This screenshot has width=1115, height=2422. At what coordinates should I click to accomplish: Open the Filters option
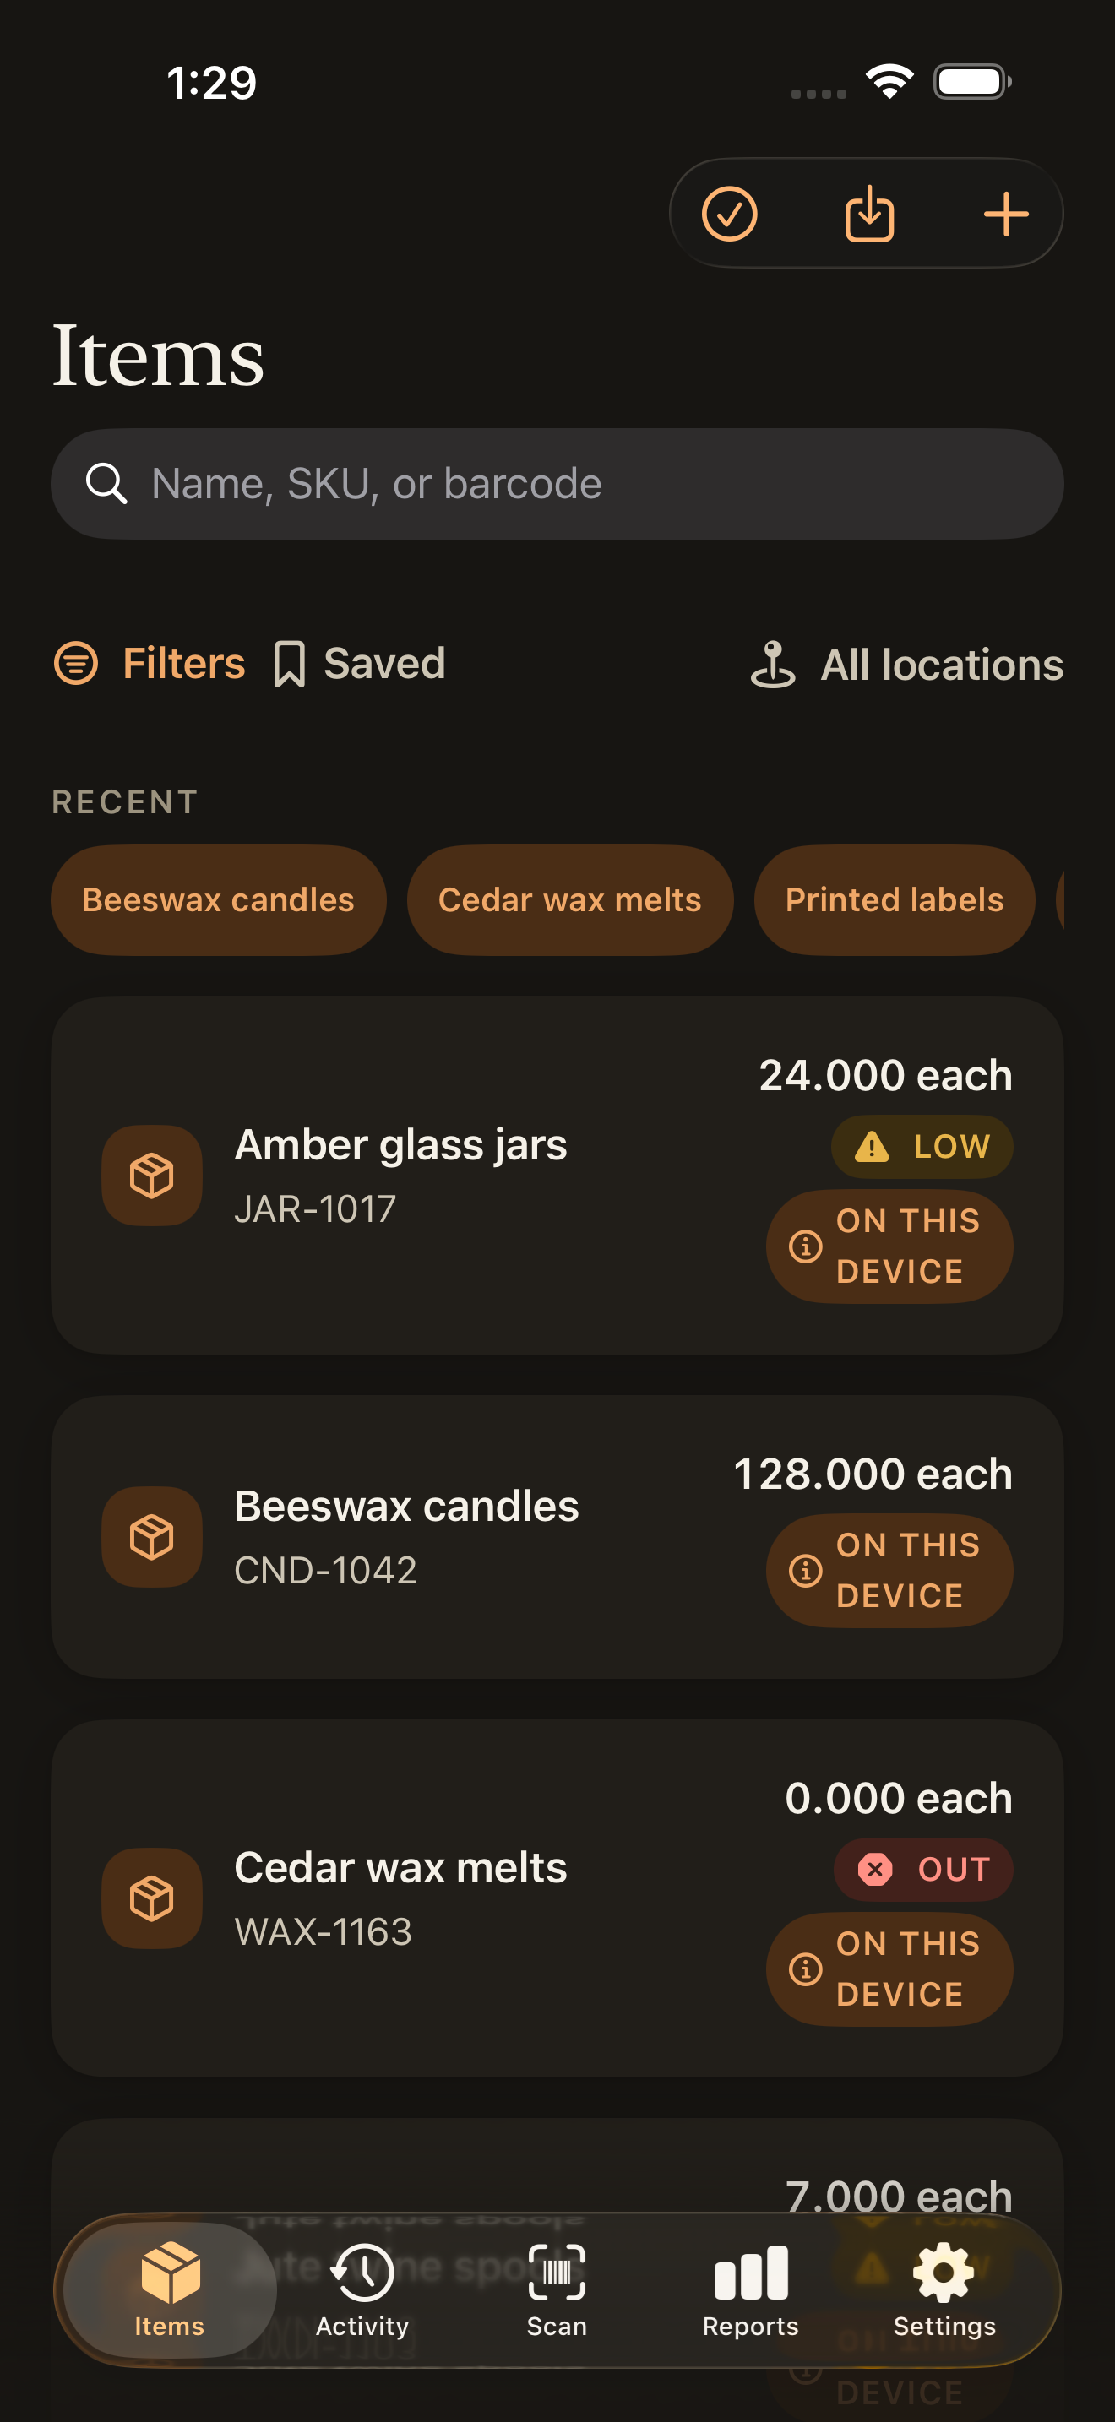(150, 663)
